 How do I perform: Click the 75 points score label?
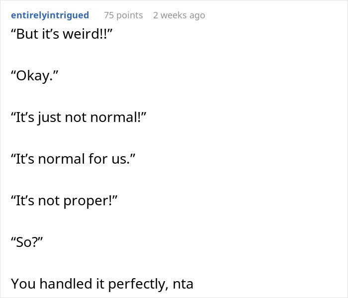(x=123, y=15)
